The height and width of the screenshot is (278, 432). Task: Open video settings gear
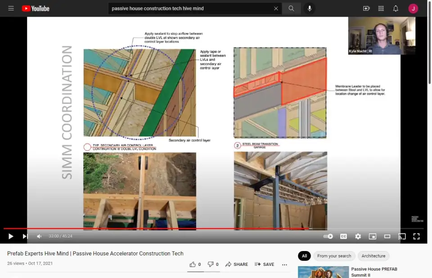pyautogui.click(x=358, y=236)
